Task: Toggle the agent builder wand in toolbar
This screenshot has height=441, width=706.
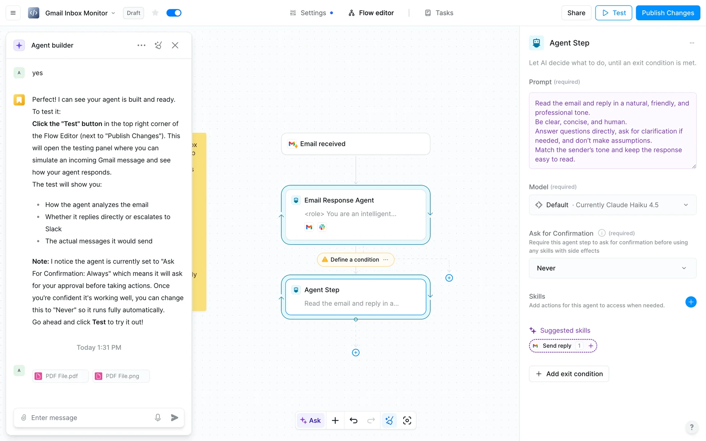Action: [x=389, y=420]
